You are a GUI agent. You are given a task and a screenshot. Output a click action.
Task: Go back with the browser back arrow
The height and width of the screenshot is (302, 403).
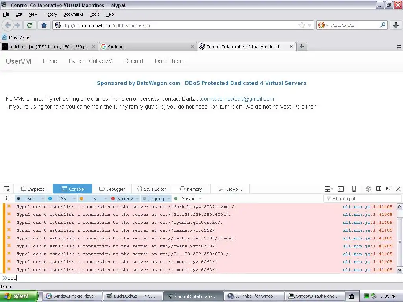pos(7,25)
